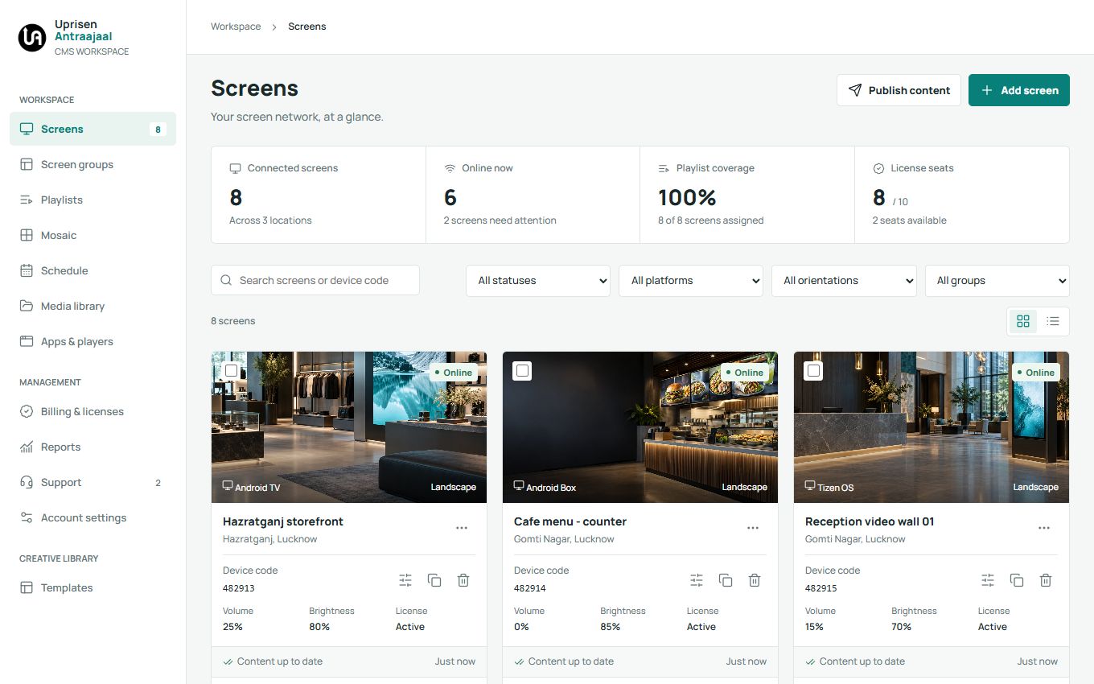
Task: Click the Uprisen Antraajaal logo icon
Action: coord(32,38)
